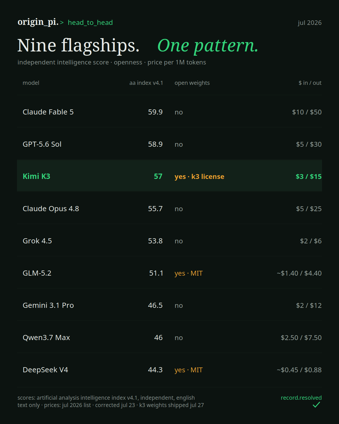
Task: Select the highlighted Kimi K3 name
Action: (x=36, y=176)
